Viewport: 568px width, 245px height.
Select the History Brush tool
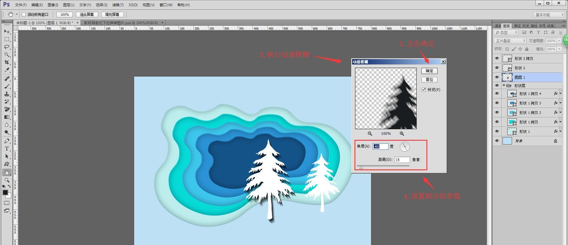(x=7, y=101)
